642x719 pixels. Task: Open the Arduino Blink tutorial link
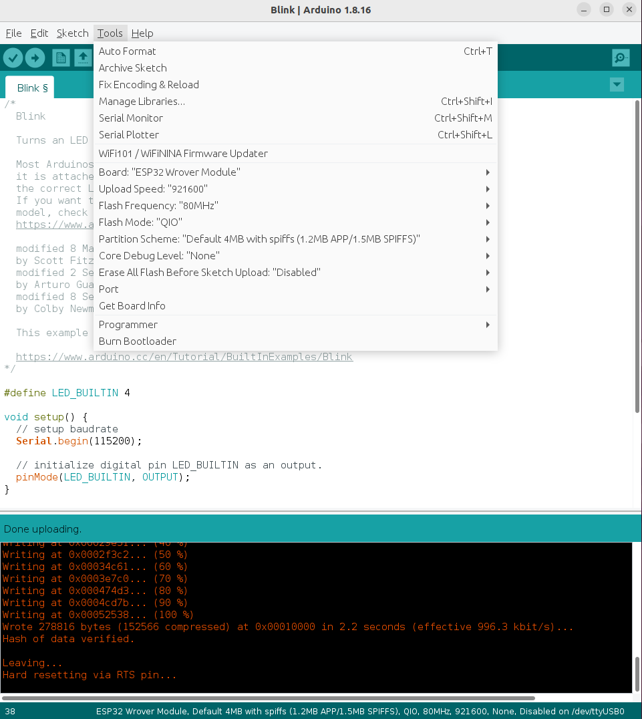[184, 357]
